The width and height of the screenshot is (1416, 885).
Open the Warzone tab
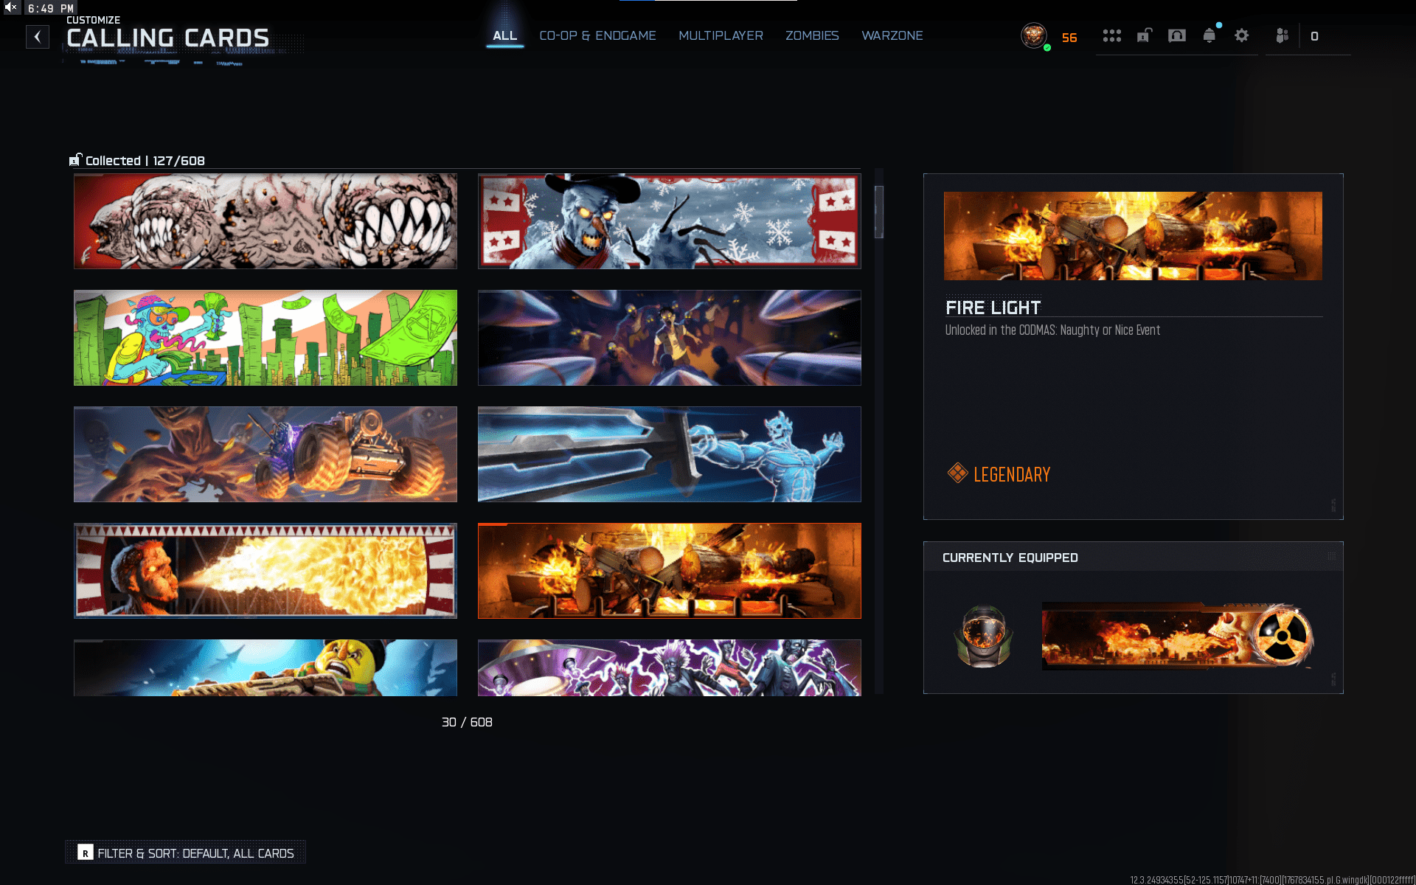coord(892,35)
